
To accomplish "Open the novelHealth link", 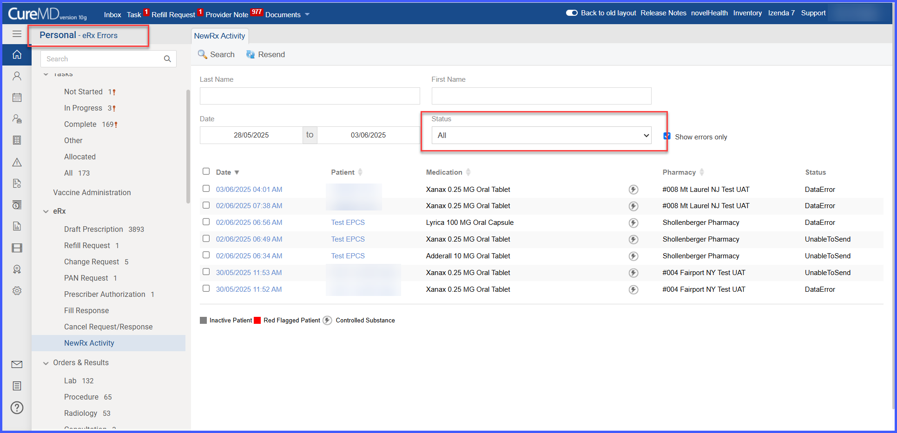I will click(x=709, y=13).
